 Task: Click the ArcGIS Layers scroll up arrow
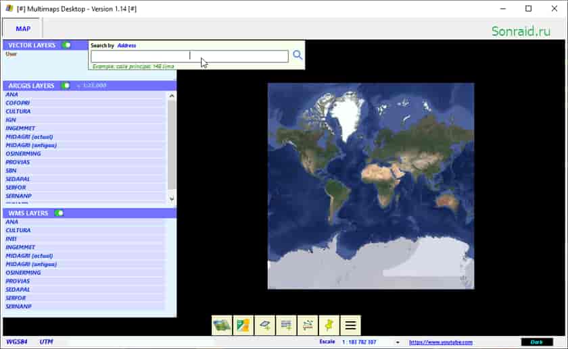tap(172, 96)
